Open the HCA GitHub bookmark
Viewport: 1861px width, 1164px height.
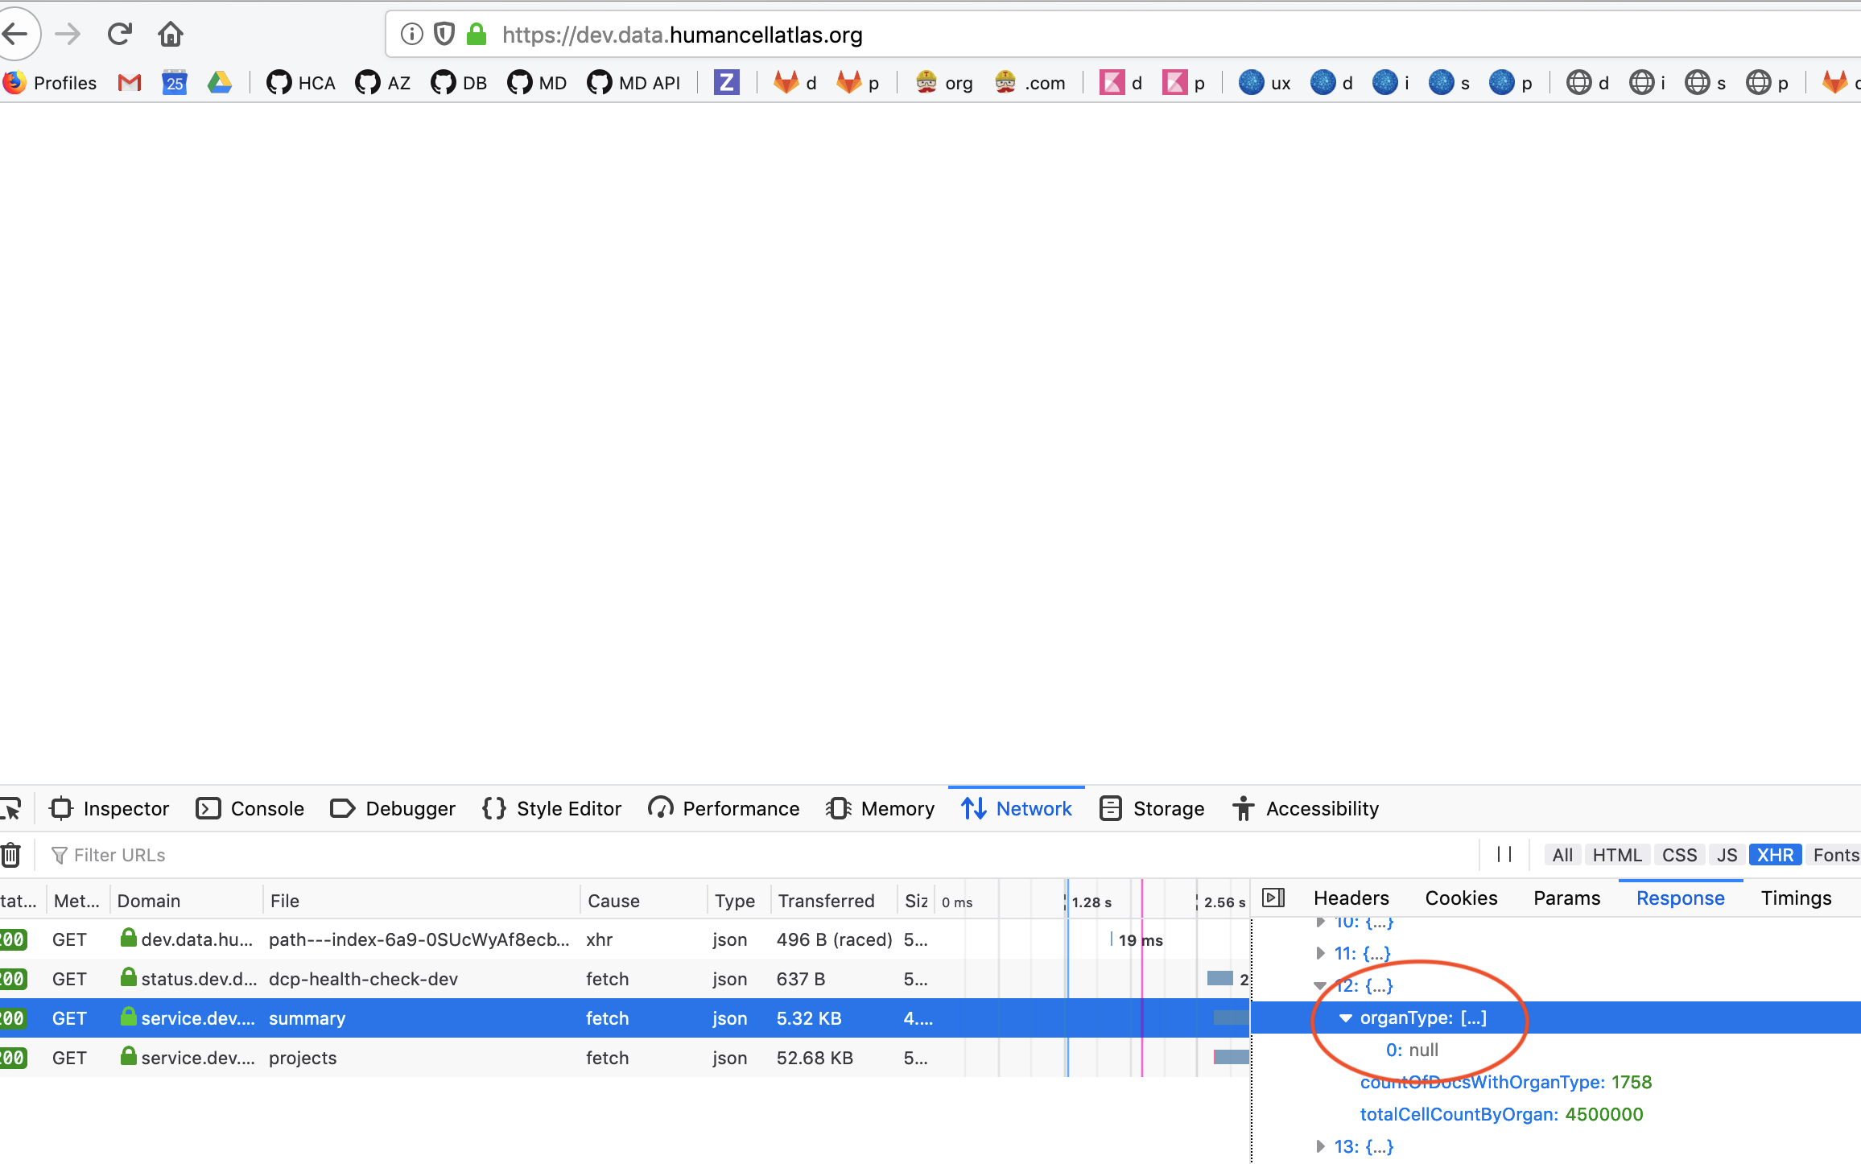coord(299,82)
